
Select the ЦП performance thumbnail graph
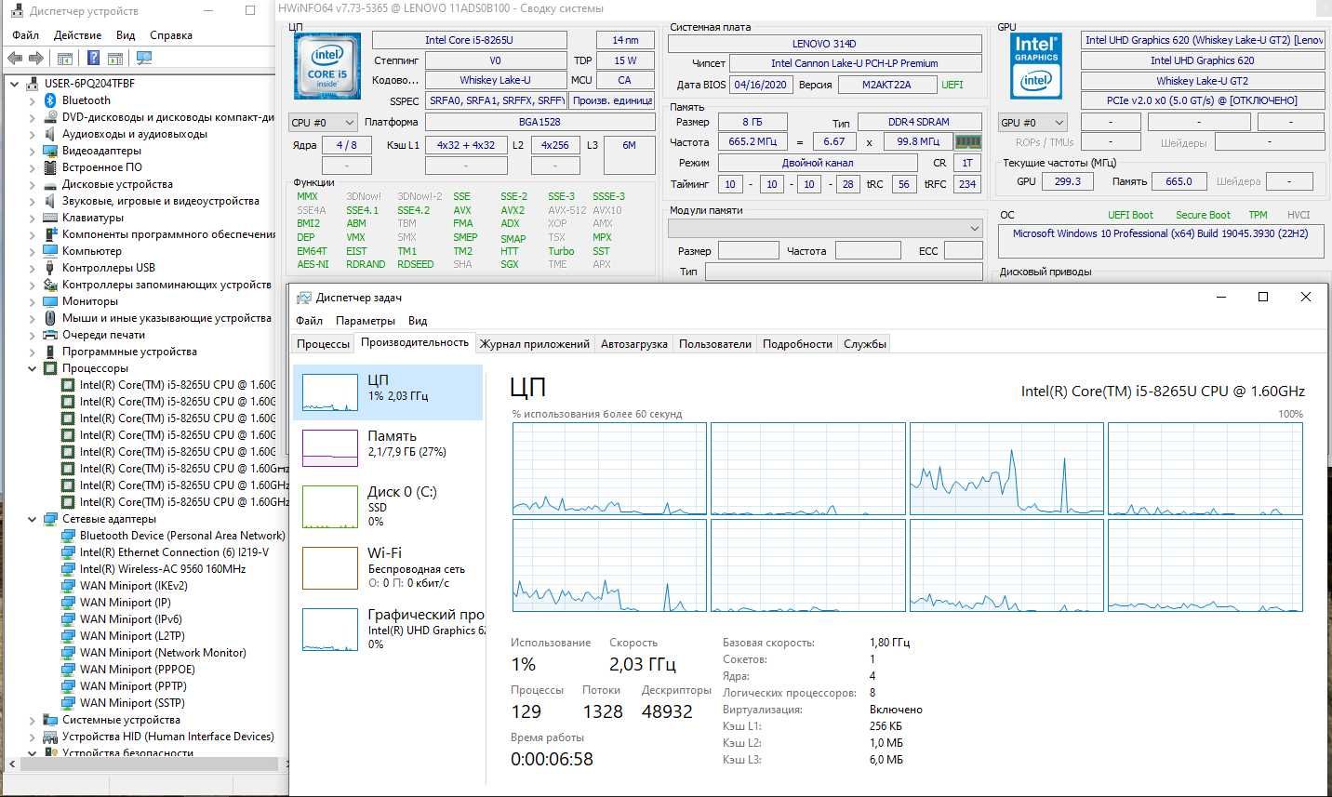coord(329,392)
